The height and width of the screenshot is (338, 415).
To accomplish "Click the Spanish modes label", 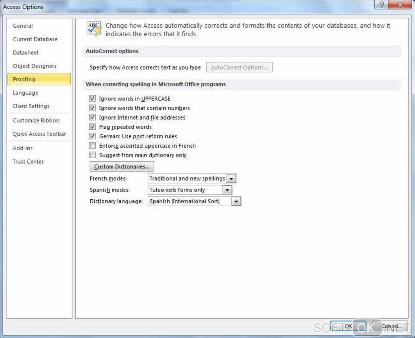I will (x=110, y=190).
